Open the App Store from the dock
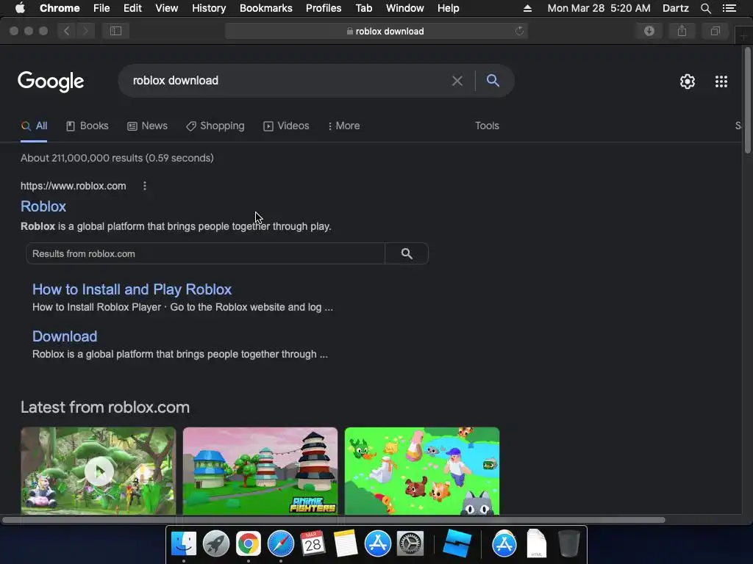This screenshot has width=753, height=564. click(x=378, y=544)
